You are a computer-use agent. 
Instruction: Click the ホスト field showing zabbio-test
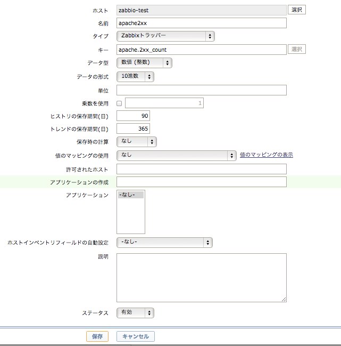click(202, 10)
